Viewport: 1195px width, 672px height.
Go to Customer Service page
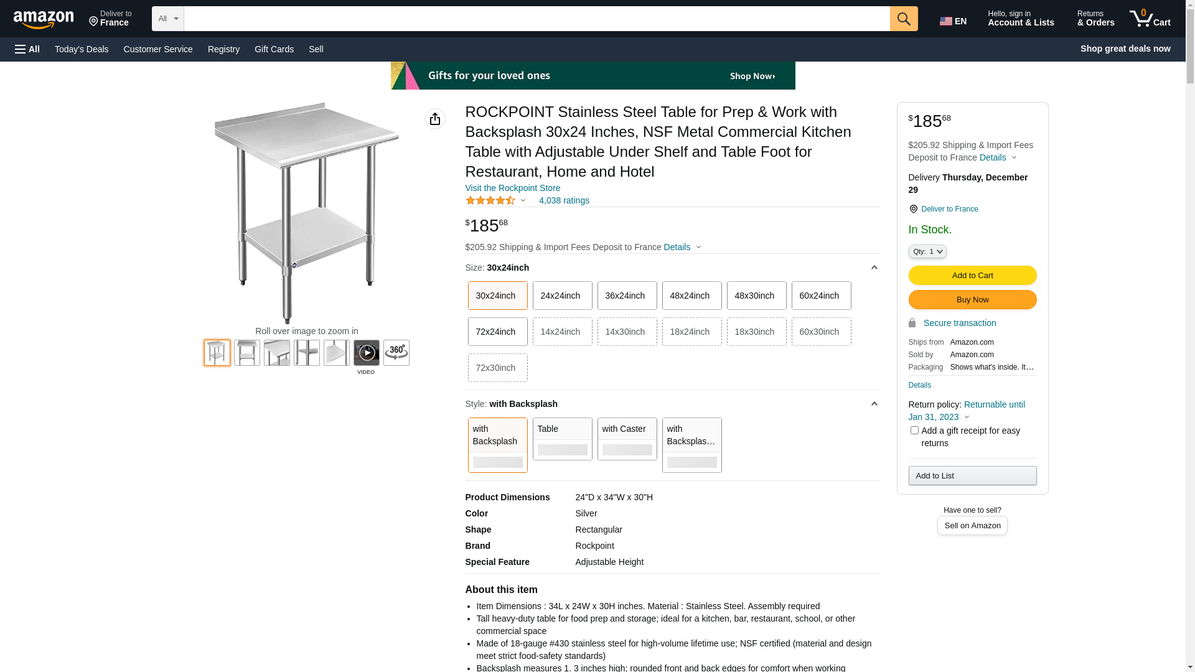(x=158, y=49)
